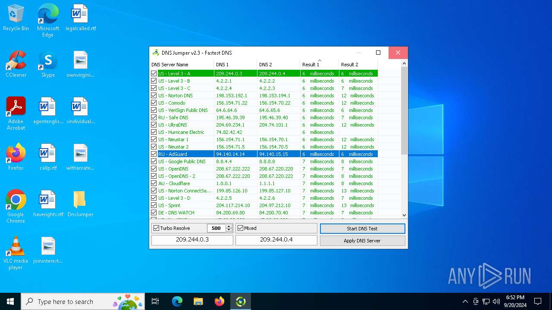Click the DNS Jumper title bar icon
Screen dimensions: 552x310
156,53
